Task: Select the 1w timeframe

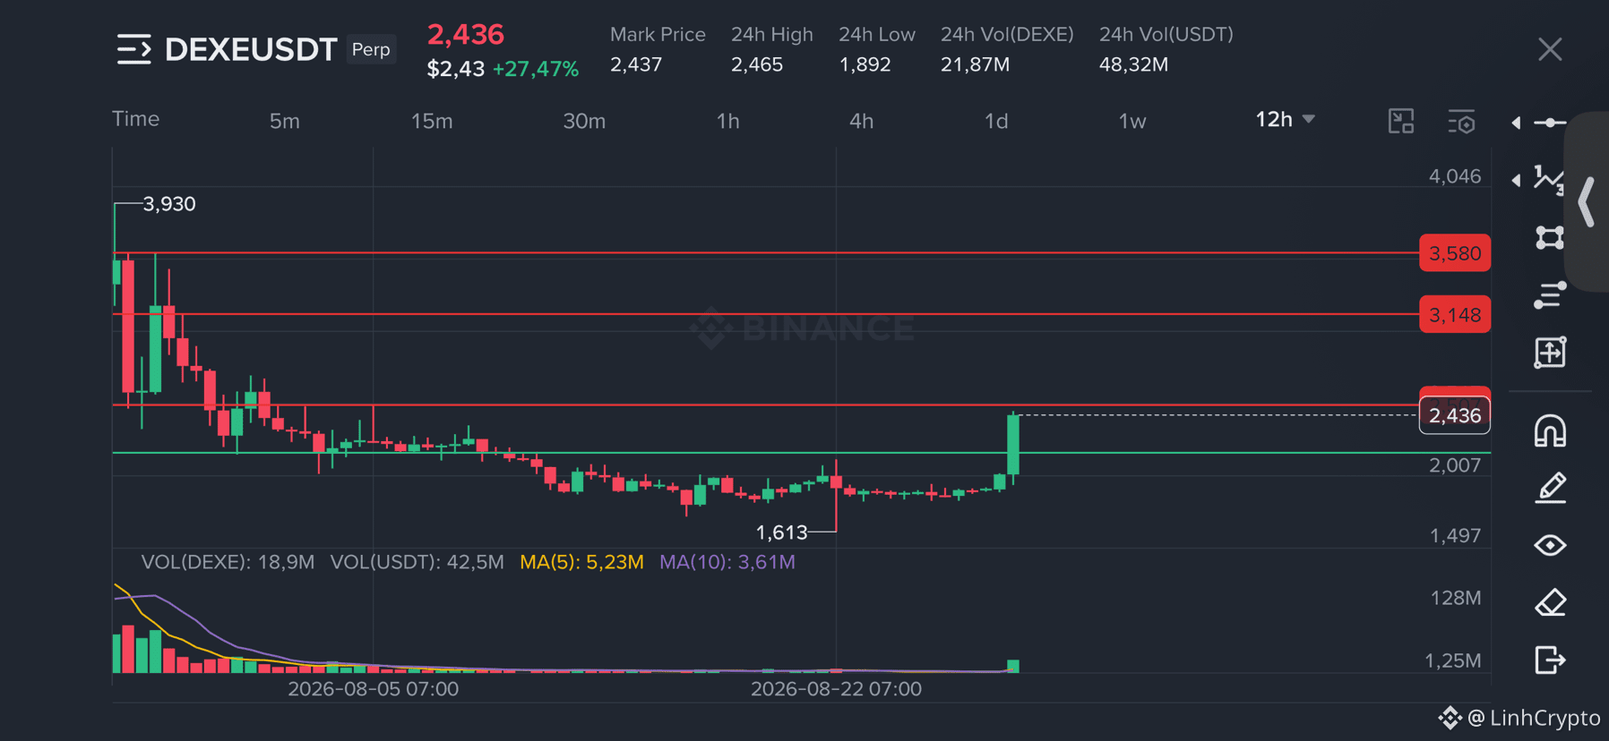Action: (x=1132, y=121)
